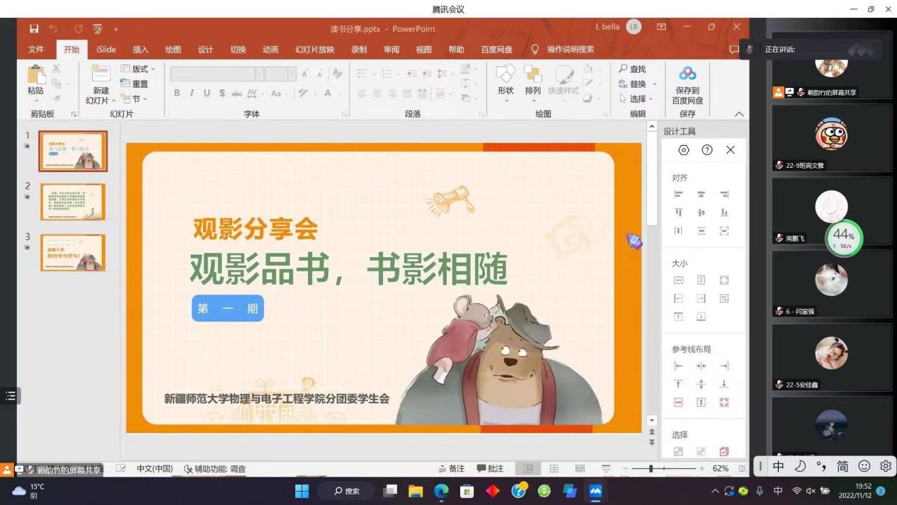Viewport: 897px width, 505px height.
Task: Open design tools hexagon settings icon
Action: [x=683, y=150]
